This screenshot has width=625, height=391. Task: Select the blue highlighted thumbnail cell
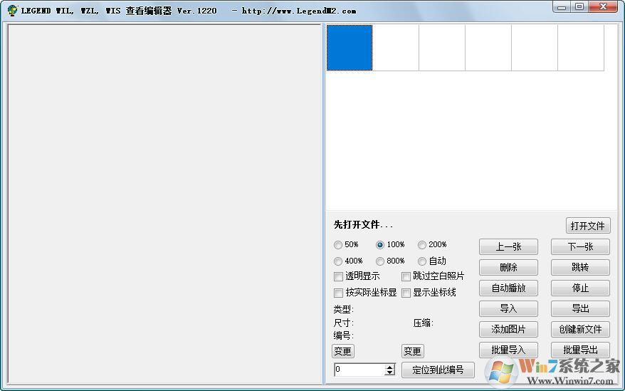coord(350,48)
